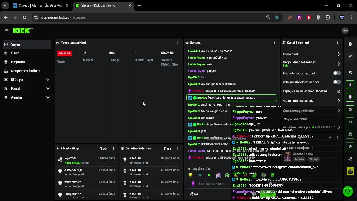Image resolution: width=357 pixels, height=201 pixels.
Task: Open Hesap yaşı kısıtlaması chevron
Action: (x=339, y=101)
